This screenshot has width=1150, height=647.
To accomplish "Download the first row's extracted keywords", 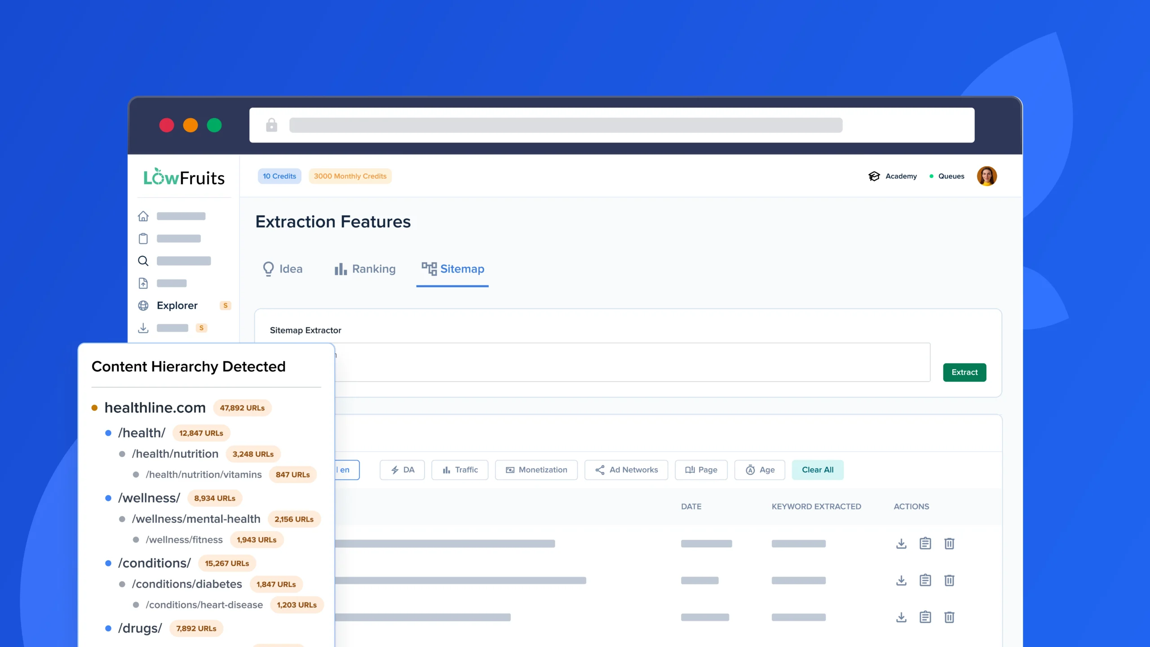I will (901, 543).
